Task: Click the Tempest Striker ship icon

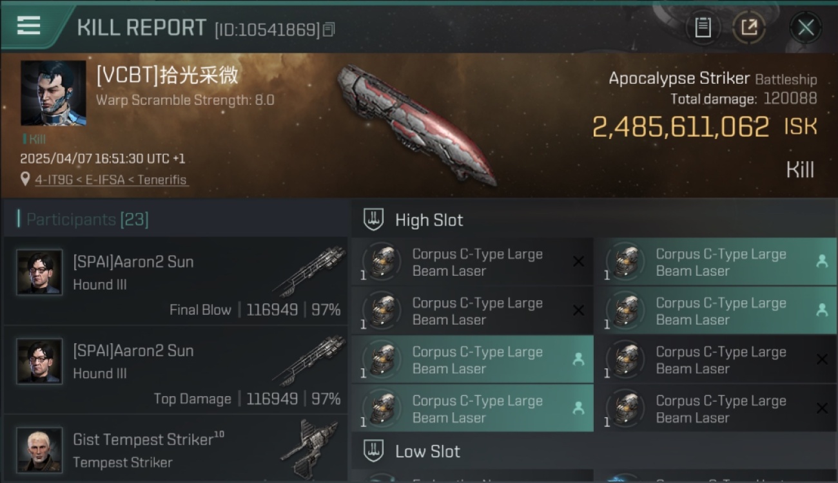Action: click(310, 449)
